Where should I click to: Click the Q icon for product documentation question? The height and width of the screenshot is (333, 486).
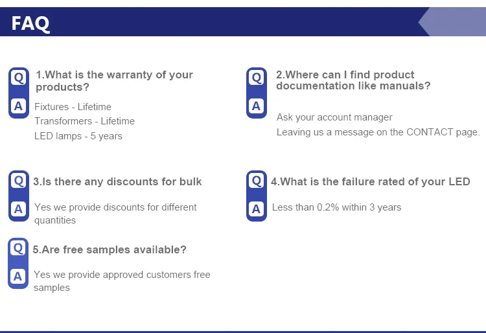257,78
